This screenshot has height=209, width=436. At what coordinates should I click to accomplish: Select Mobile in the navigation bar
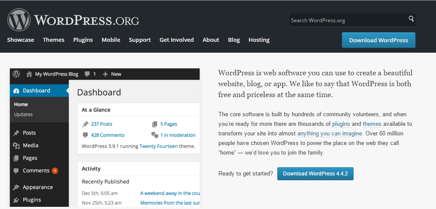111,40
